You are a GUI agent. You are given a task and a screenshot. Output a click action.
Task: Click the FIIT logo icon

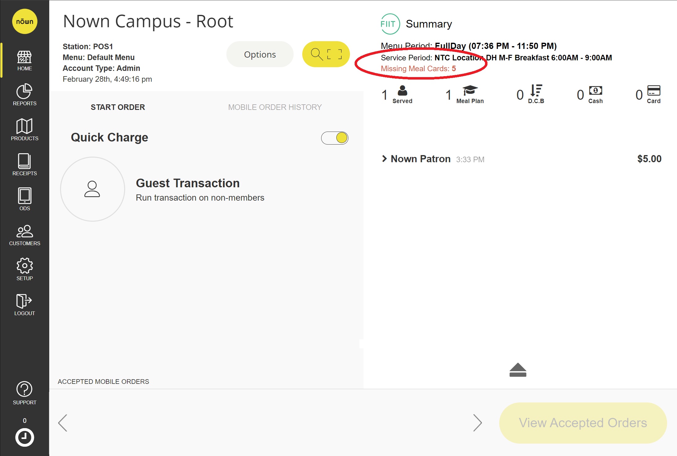pyautogui.click(x=390, y=24)
